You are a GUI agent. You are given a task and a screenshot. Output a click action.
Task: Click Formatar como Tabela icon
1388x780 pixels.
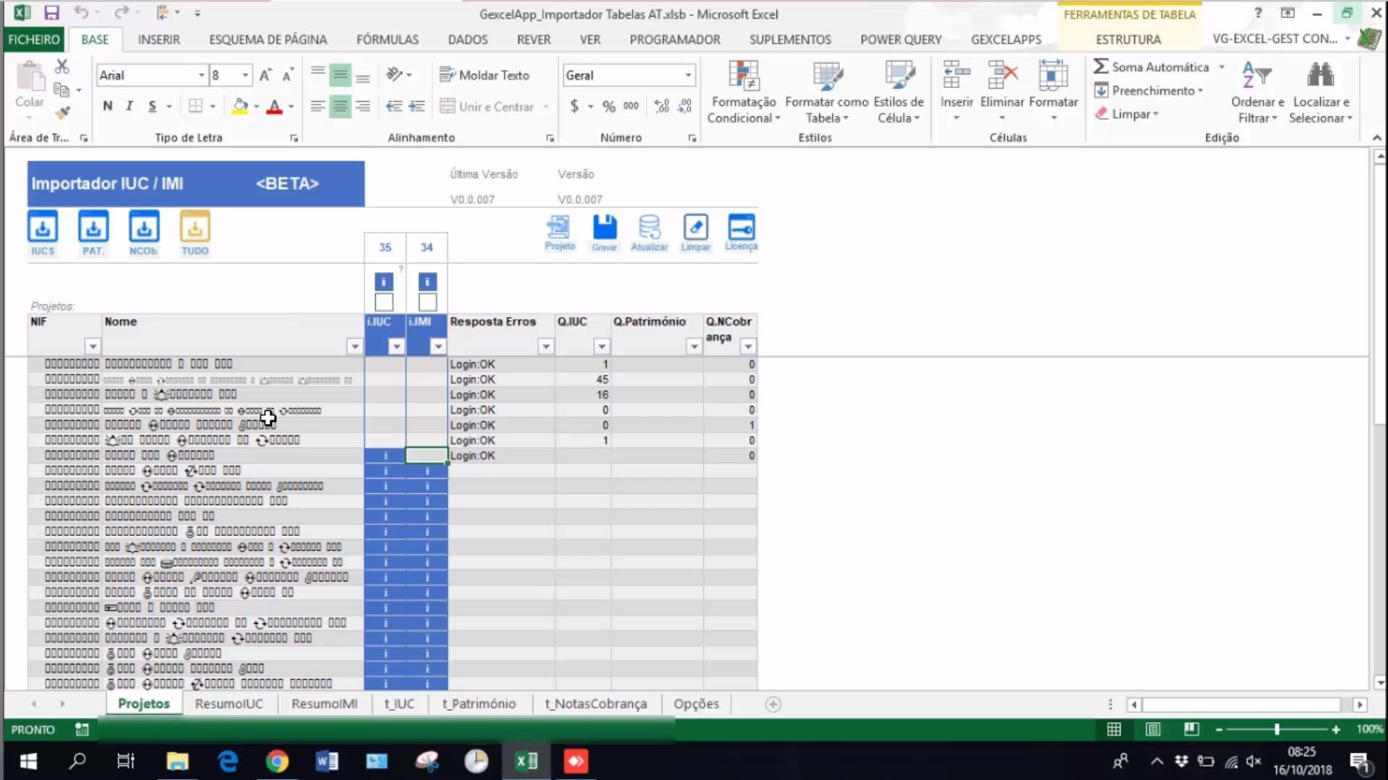[x=826, y=92]
